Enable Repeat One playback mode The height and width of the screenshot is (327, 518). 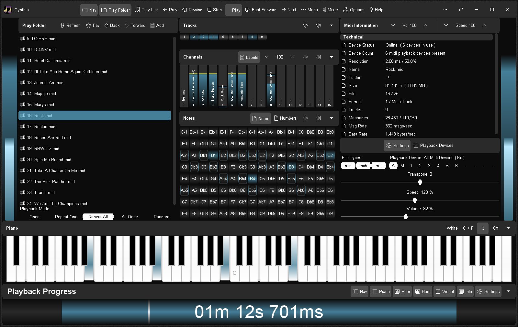66,217
